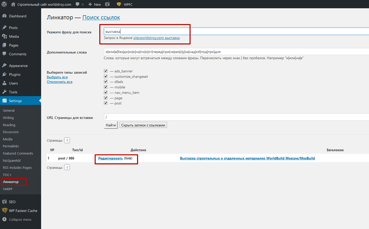Click the Settings sliders icon
The height and width of the screenshot is (229, 369).
click(x=4, y=101)
